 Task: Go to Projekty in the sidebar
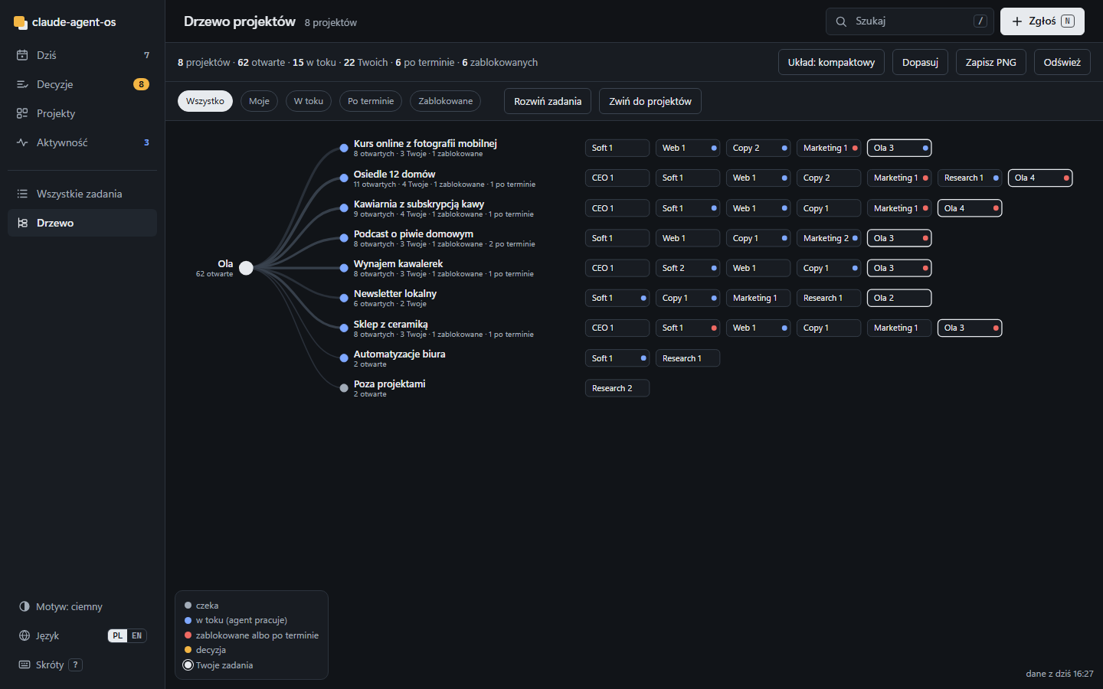(82, 113)
